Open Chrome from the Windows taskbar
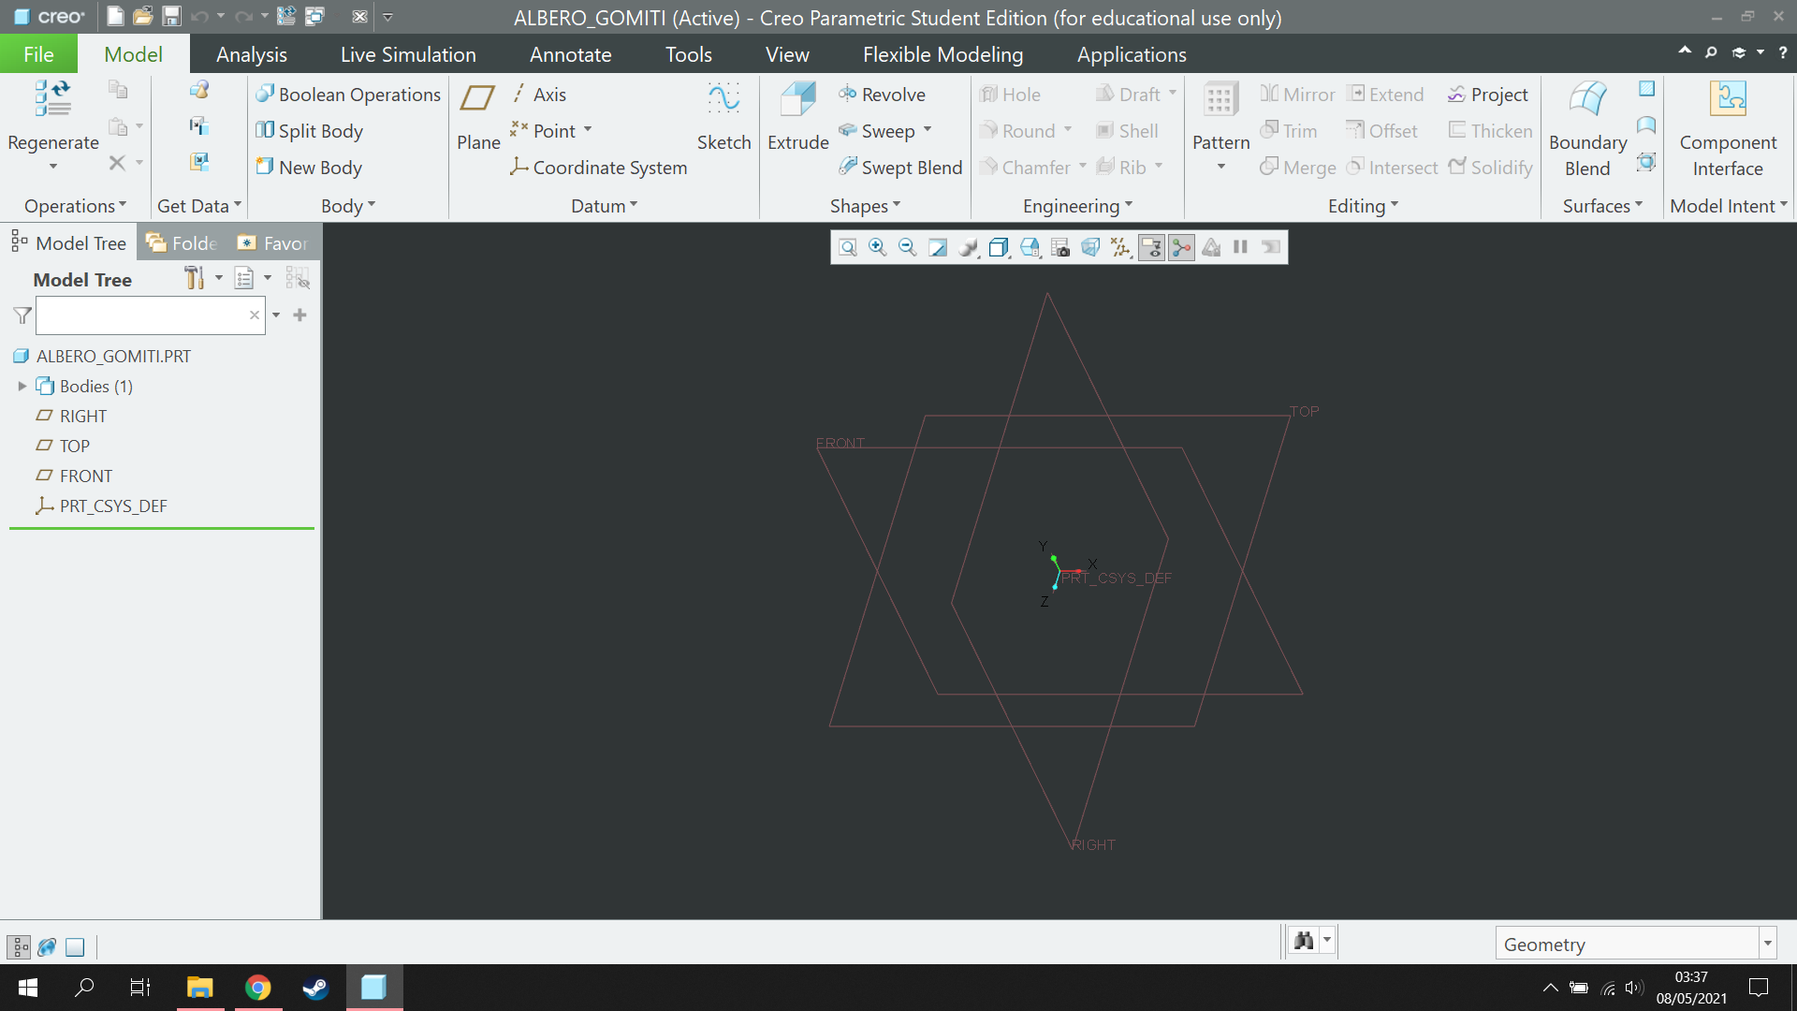Viewport: 1797px width, 1011px height. pos(258,988)
